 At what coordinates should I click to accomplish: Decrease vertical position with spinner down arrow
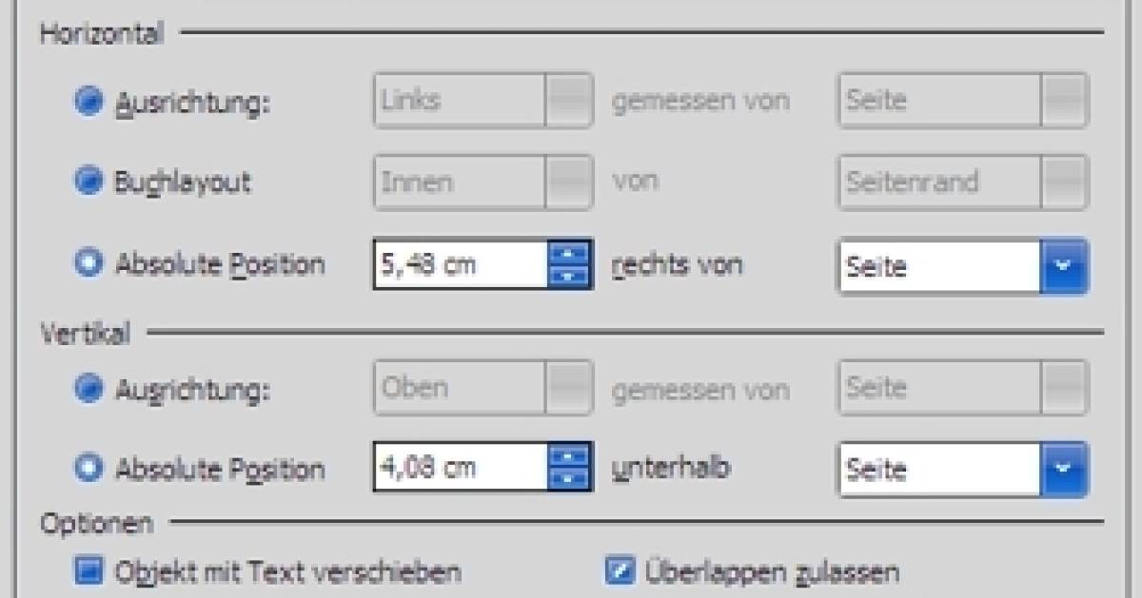(x=570, y=478)
